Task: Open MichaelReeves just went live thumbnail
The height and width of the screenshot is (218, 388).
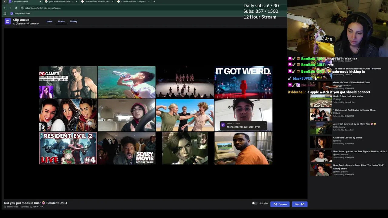Action: click(x=243, y=115)
